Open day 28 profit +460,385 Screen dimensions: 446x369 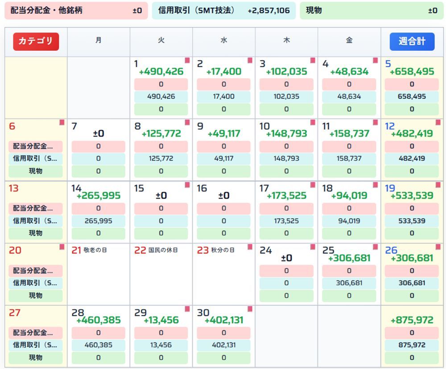pos(99,320)
